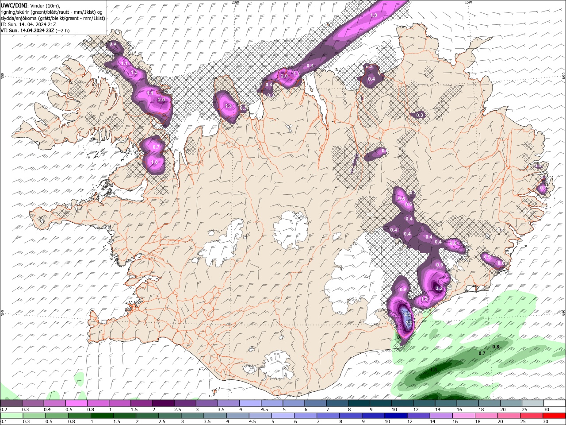Click the 0.2 label under the snow legend
Screen dimensions: 566x425
tap(4, 410)
